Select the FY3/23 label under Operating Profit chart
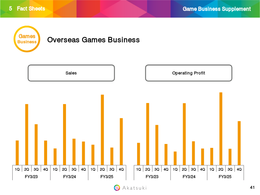This screenshot has width=260, height=195. [x=152, y=176]
